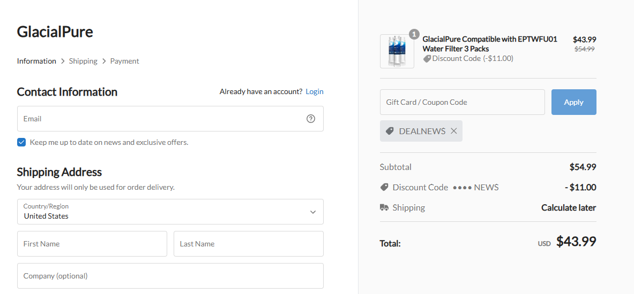Click the discount amount - $11.00
The width and height of the screenshot is (634, 294).
coord(580,187)
